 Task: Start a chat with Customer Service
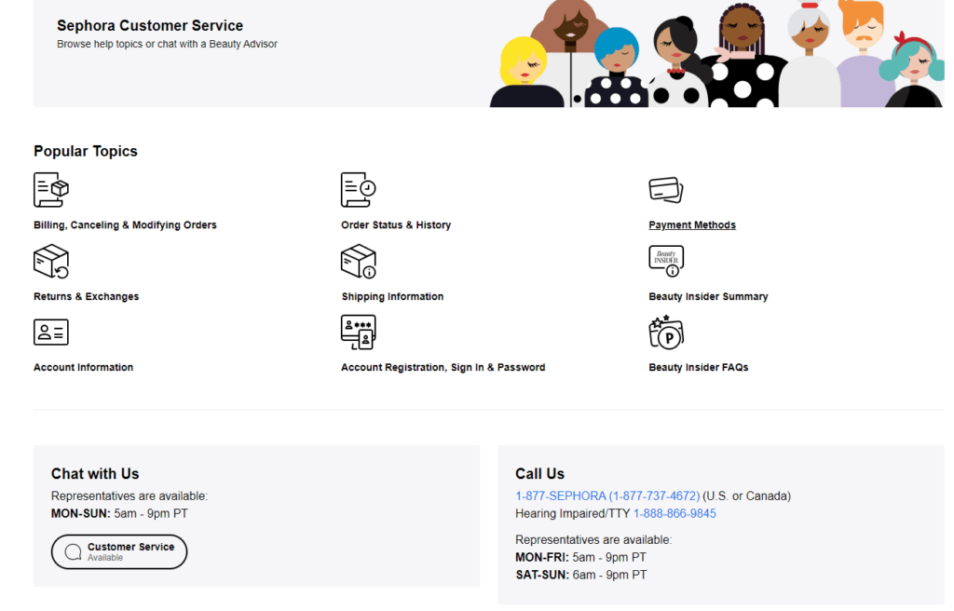(x=118, y=550)
